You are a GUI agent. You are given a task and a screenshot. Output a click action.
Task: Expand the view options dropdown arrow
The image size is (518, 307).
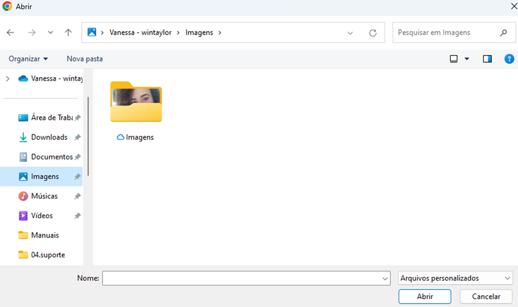pyautogui.click(x=467, y=59)
